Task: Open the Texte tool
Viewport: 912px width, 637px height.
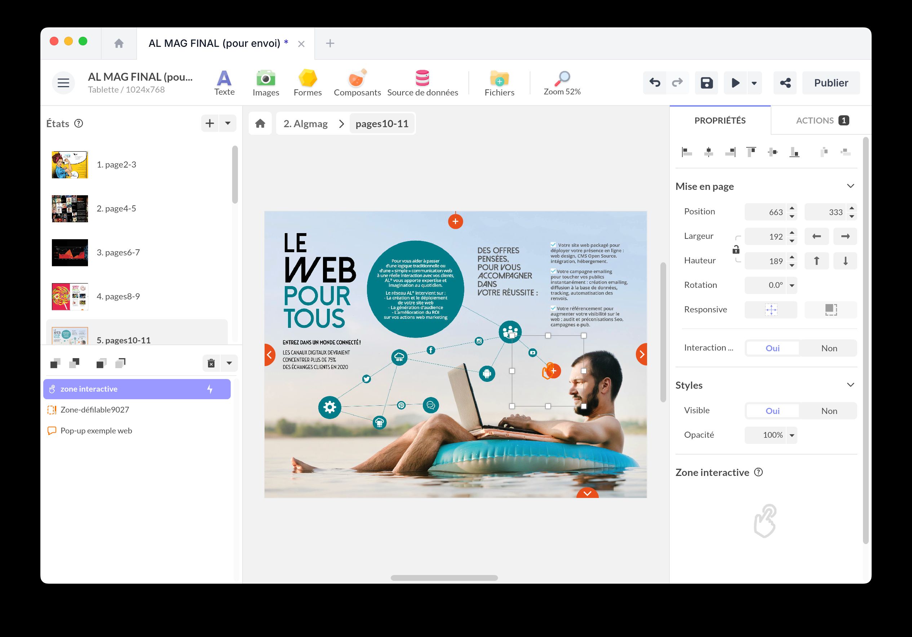Action: 224,83
